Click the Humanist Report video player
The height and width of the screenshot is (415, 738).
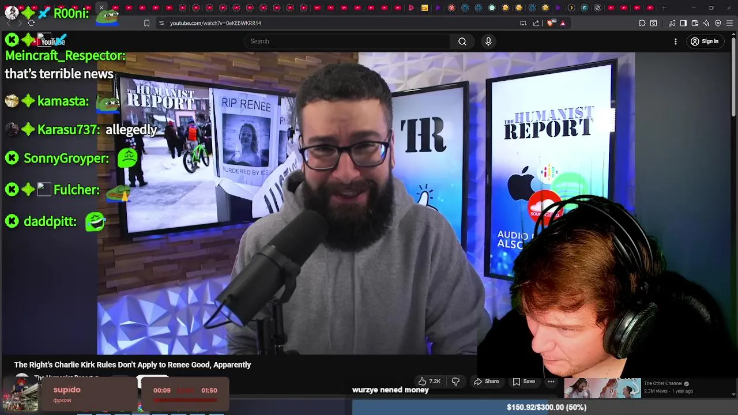point(366,203)
